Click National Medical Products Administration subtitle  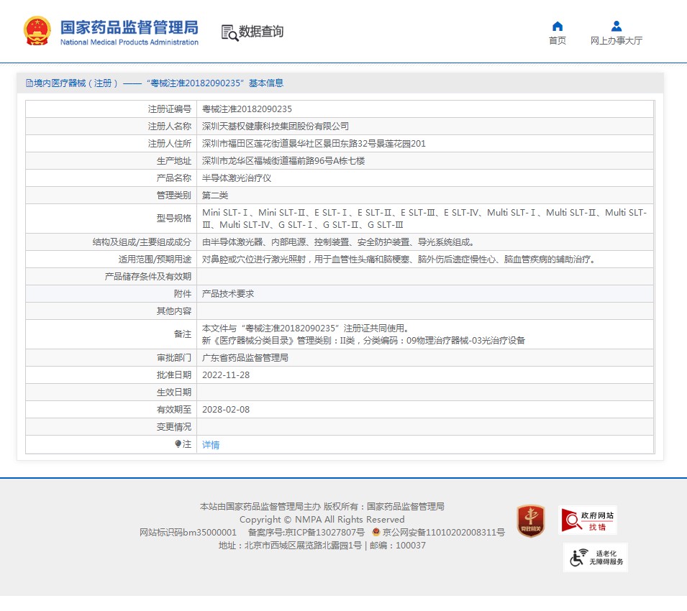(129, 42)
